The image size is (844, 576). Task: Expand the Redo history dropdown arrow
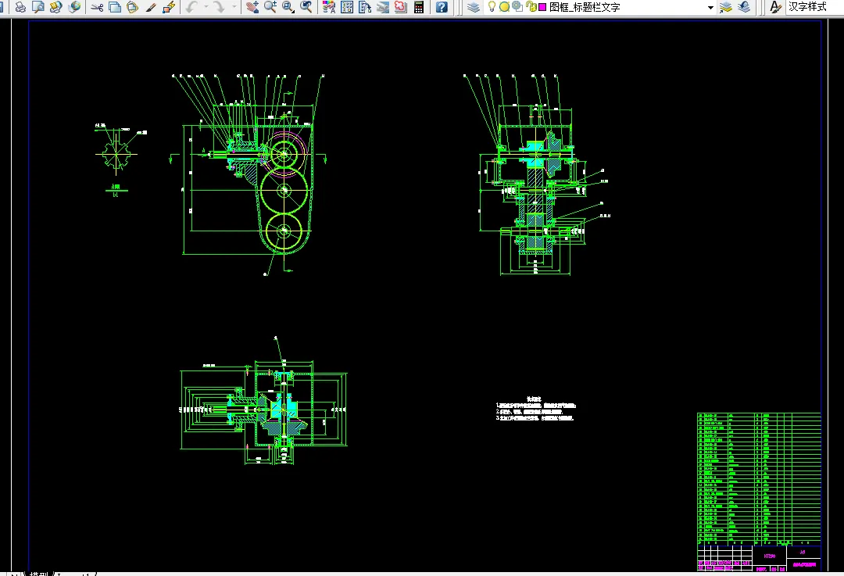[x=234, y=7]
